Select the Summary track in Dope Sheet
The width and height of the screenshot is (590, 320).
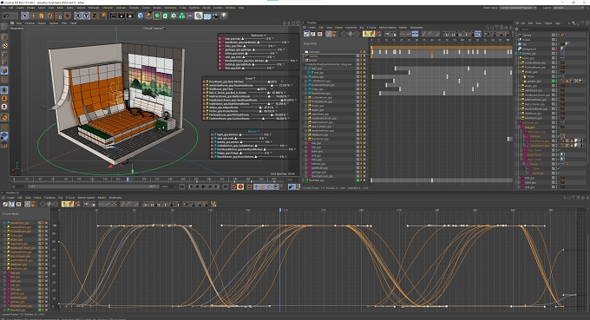(x=314, y=52)
